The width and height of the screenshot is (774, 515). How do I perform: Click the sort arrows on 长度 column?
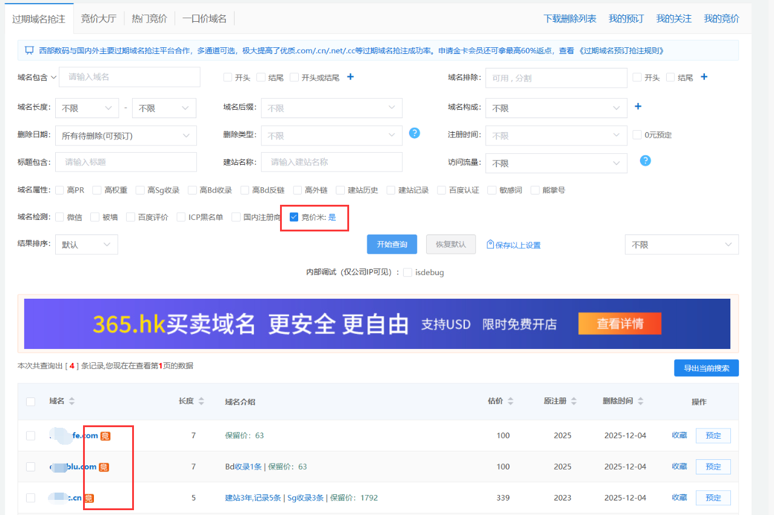[x=201, y=402]
